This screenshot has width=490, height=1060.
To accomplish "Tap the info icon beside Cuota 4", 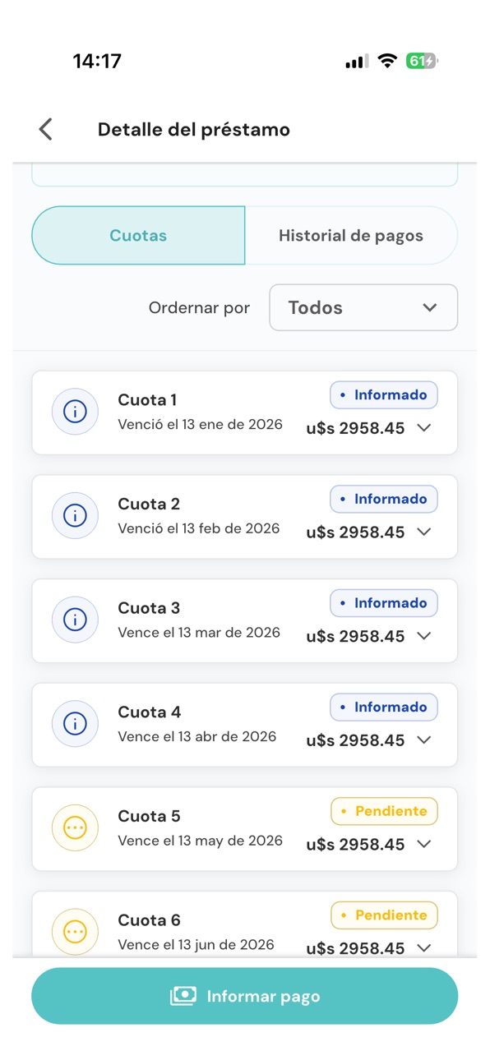I will coord(75,724).
